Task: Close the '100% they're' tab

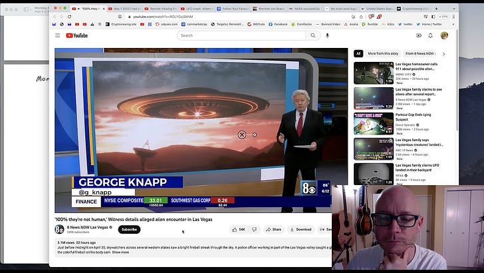Action: point(104,9)
